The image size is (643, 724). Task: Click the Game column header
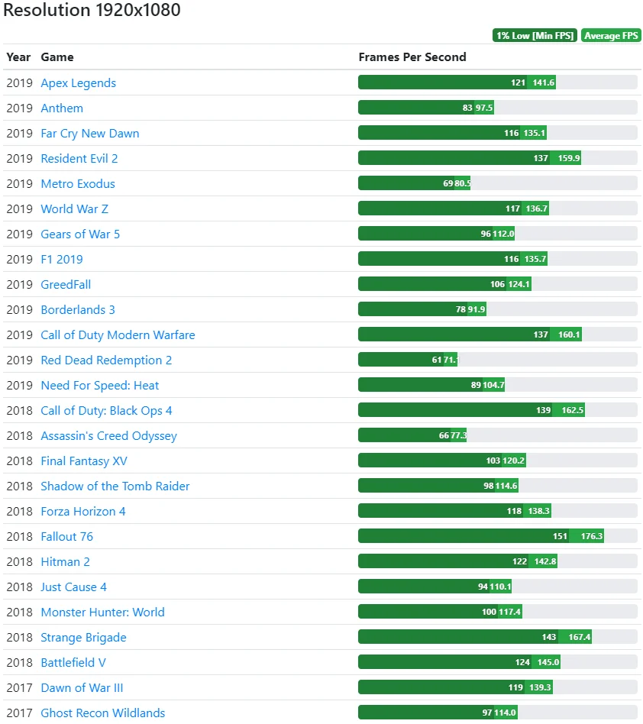pos(57,57)
